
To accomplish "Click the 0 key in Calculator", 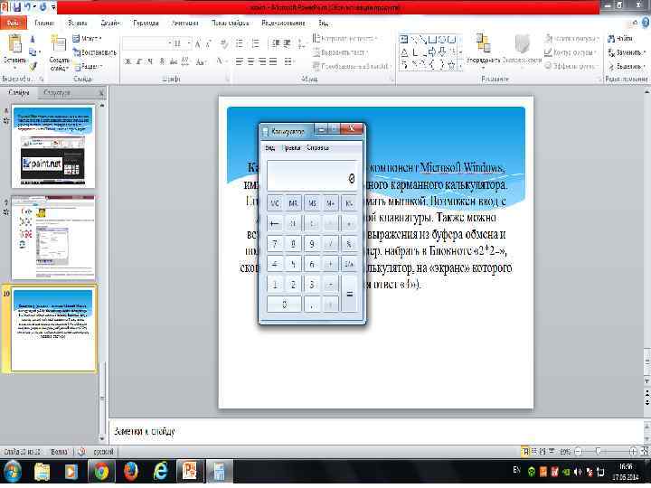I will [x=284, y=305].
